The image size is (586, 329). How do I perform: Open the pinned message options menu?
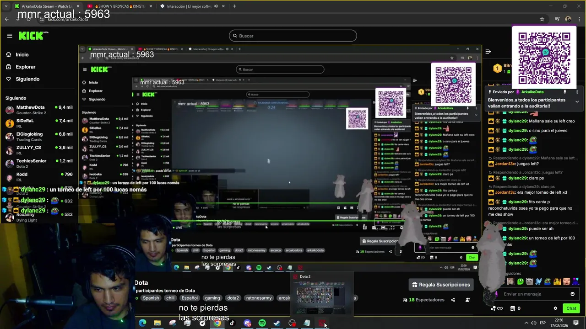(577, 92)
